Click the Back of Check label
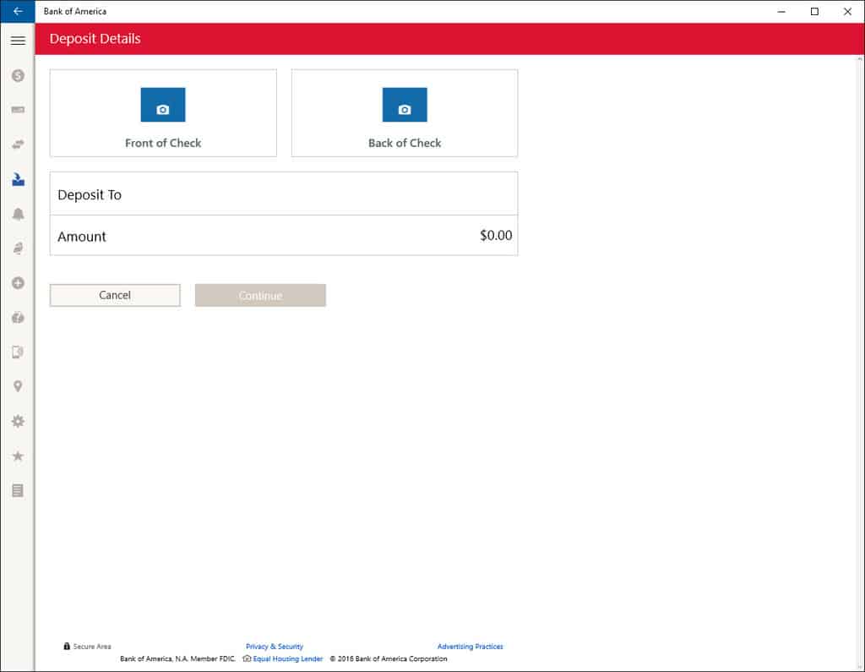The height and width of the screenshot is (672, 865). tap(405, 143)
